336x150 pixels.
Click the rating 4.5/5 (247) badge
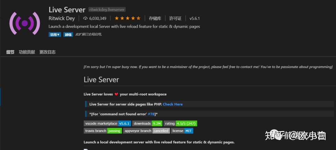pyautogui.click(x=180, y=124)
